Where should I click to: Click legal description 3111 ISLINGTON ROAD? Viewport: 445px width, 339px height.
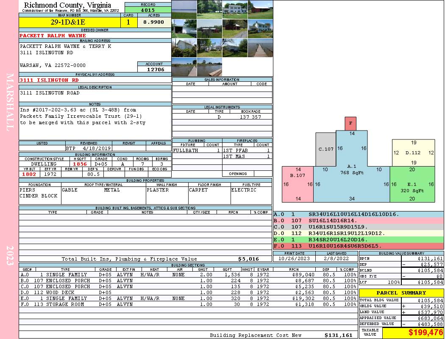[50, 93]
